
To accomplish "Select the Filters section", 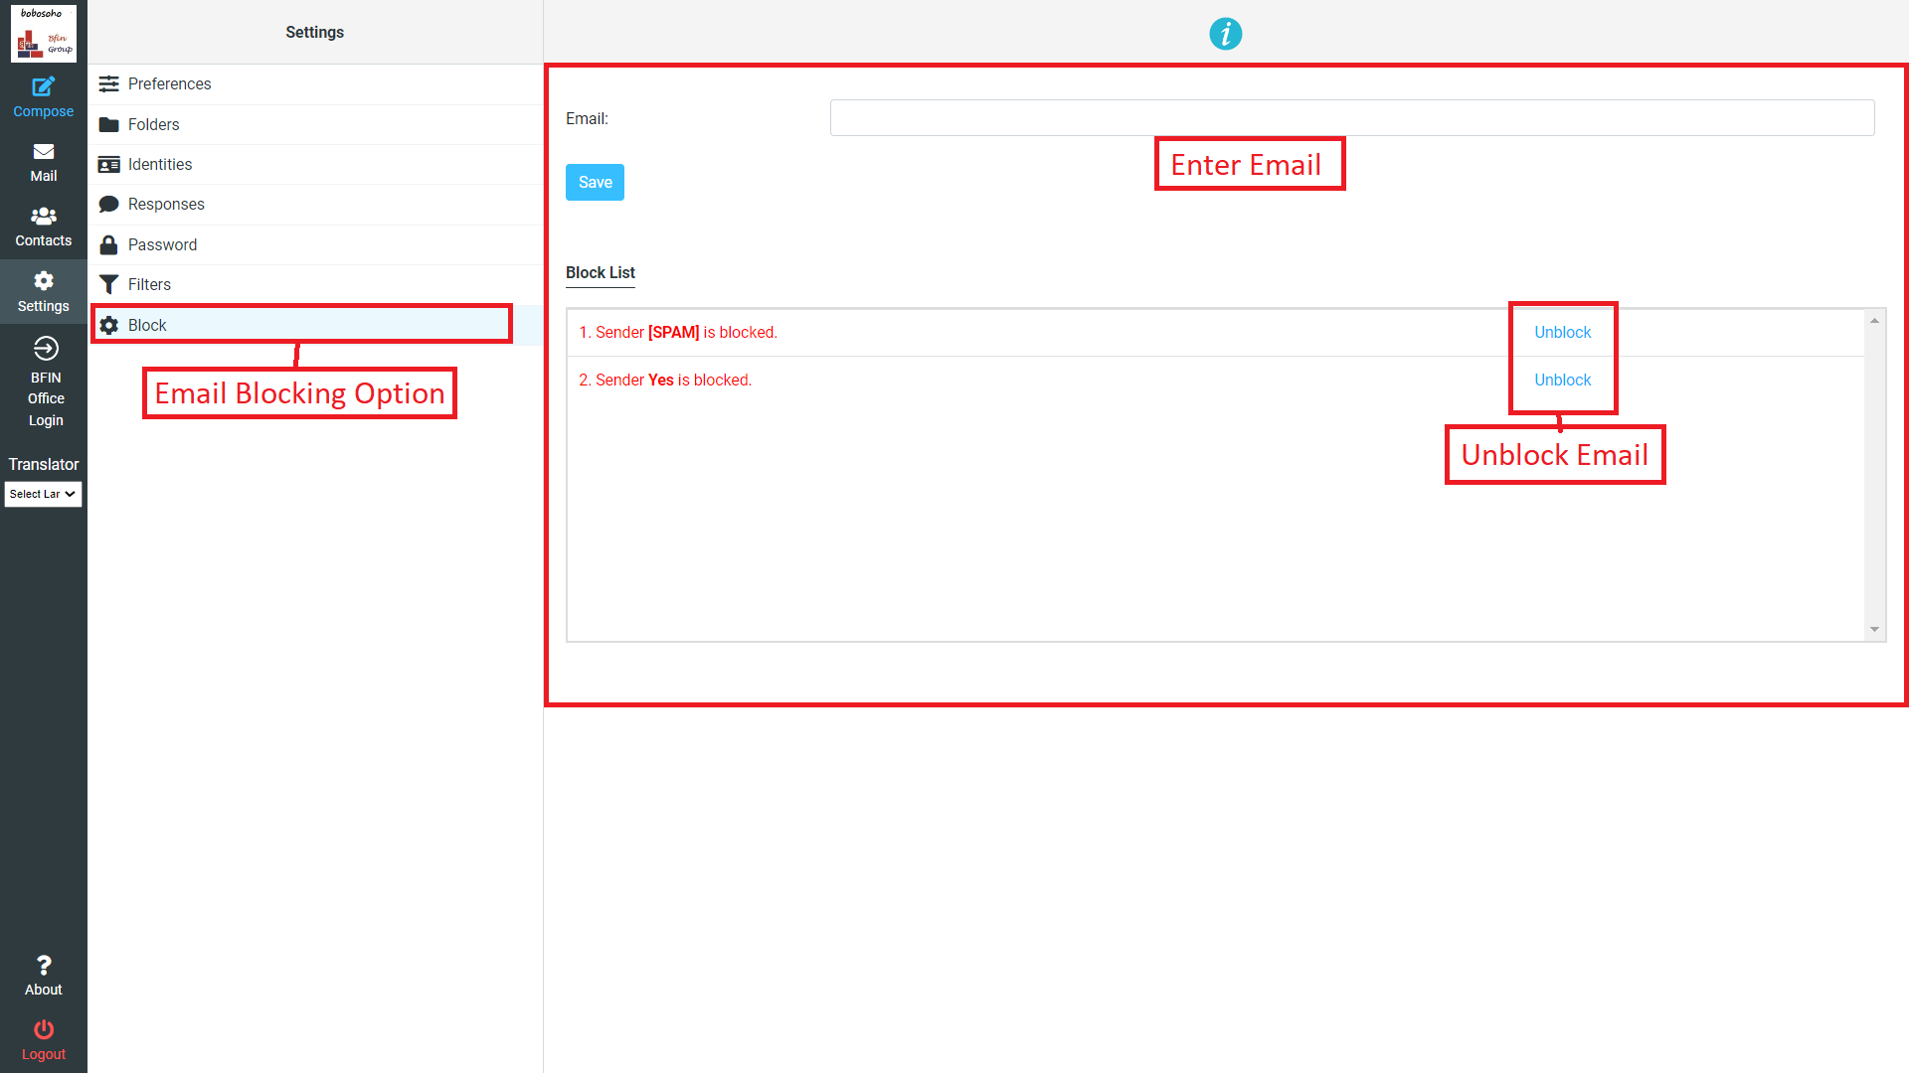I will coord(149,285).
